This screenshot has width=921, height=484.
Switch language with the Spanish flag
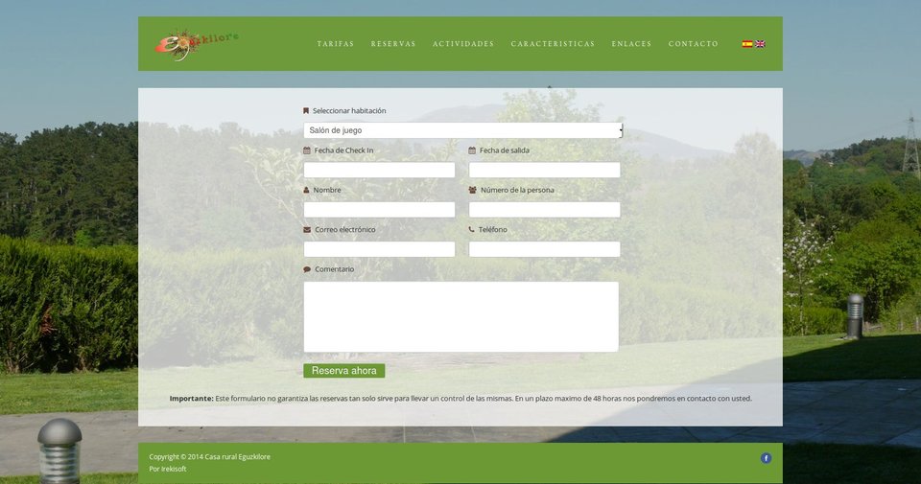pyautogui.click(x=747, y=44)
